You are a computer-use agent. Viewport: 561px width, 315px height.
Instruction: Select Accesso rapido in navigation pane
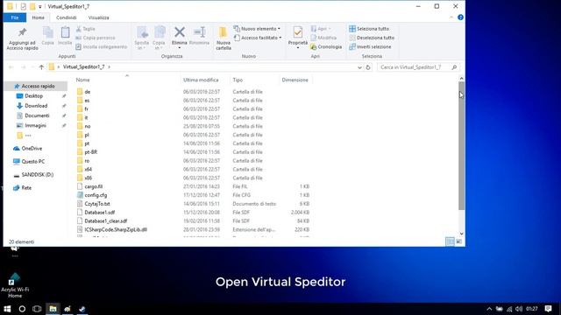click(35, 86)
